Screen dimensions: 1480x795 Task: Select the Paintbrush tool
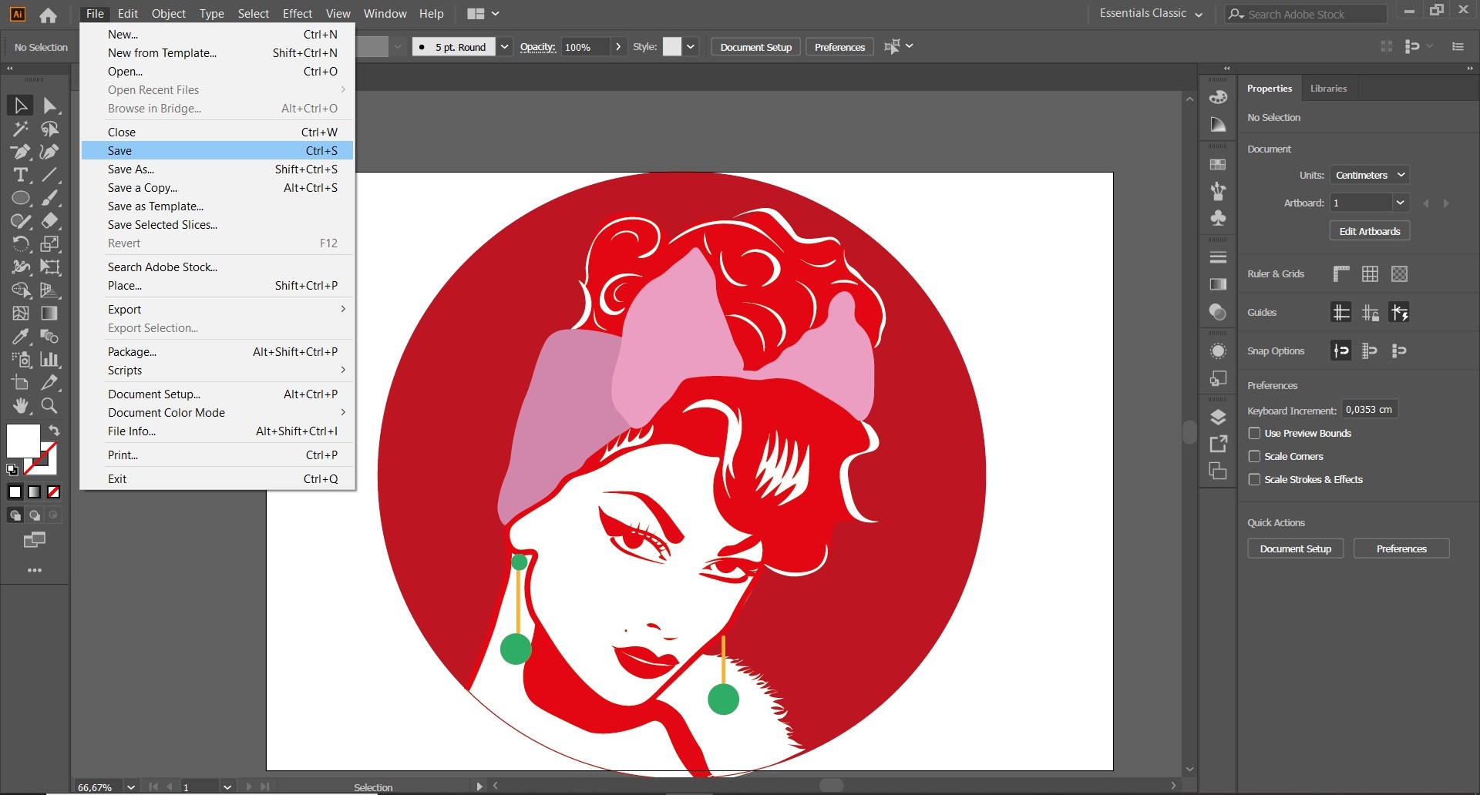pos(50,198)
